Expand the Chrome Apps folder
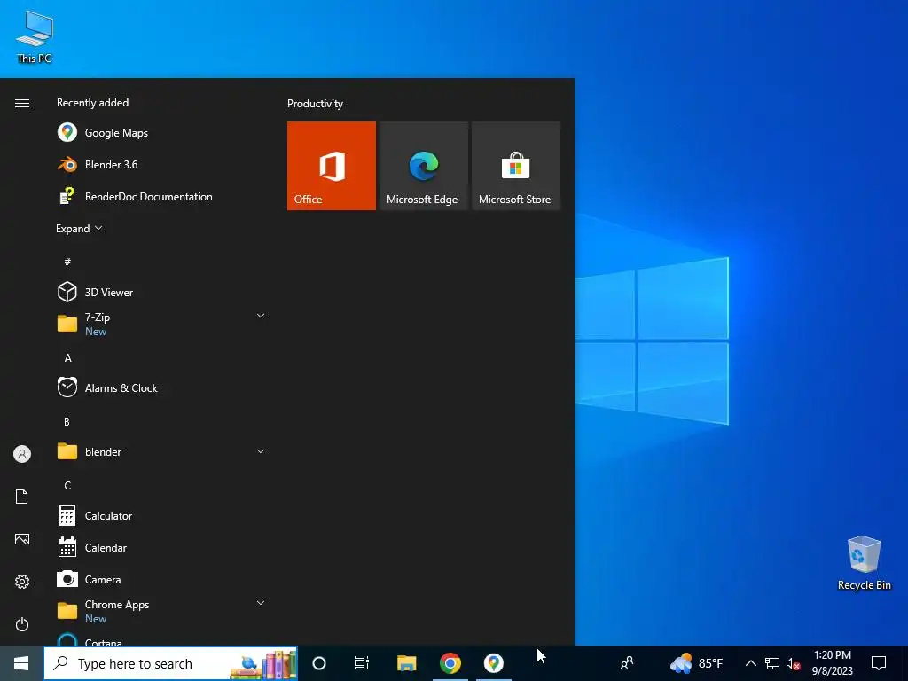This screenshot has height=681, width=908. [x=160, y=611]
